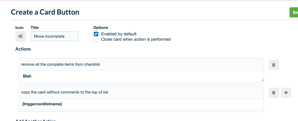Viewport: 298px width, 121px height.
Task: Click the Enabled by default label text
Action: pyautogui.click(x=119, y=34)
